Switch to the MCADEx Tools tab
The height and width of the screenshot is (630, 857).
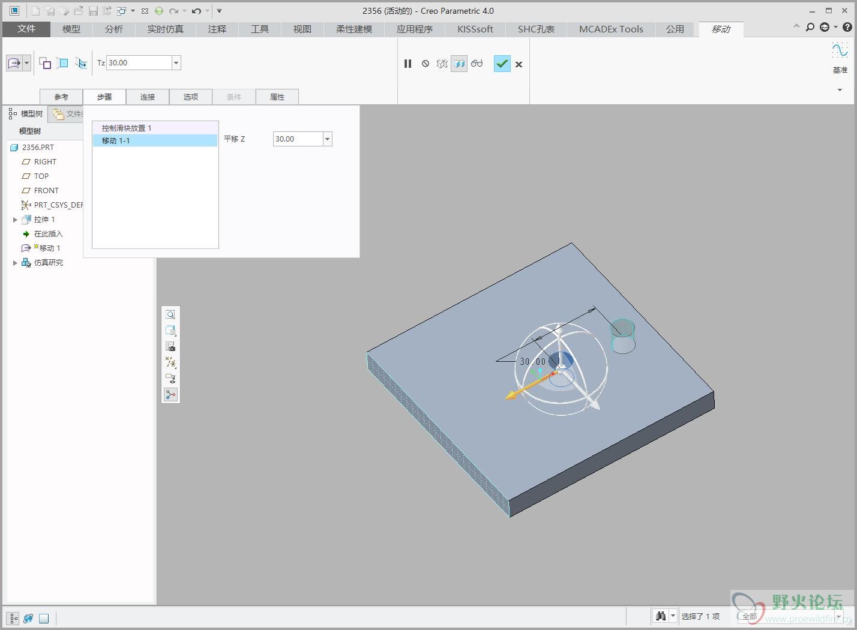coord(611,29)
